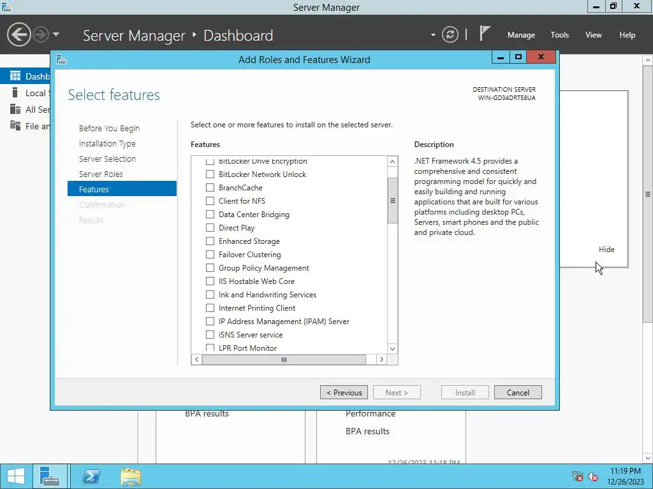Click features list scroll right arrow
The height and width of the screenshot is (489, 653).
point(381,359)
